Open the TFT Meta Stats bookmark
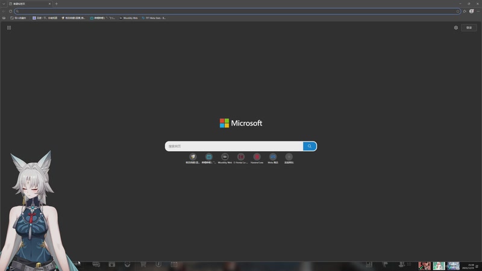 pos(154,18)
